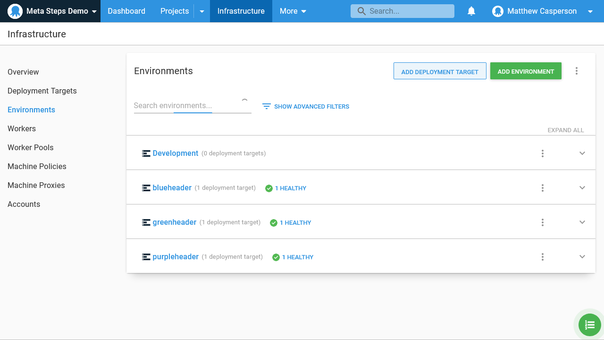
Task: Expand the purpleheader environment row
Action: point(582,257)
